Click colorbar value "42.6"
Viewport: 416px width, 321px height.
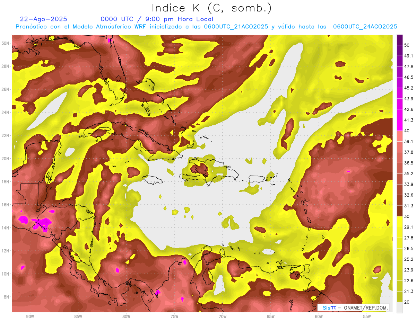409,109
